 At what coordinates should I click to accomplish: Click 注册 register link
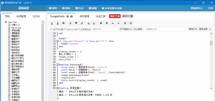[210, 8]
